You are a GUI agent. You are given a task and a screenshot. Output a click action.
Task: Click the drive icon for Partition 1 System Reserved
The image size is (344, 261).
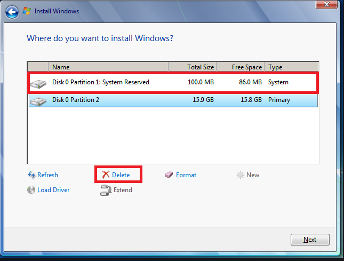click(38, 84)
